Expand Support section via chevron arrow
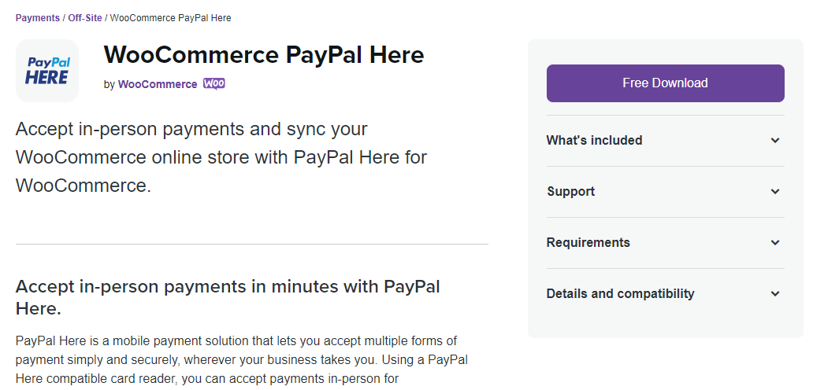 (775, 191)
